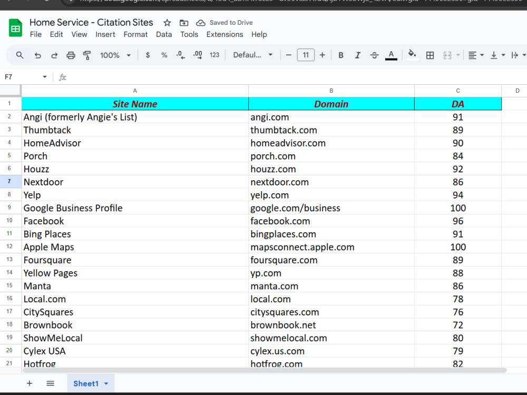
Task: Show all sheets list icon
Action: tap(50, 383)
